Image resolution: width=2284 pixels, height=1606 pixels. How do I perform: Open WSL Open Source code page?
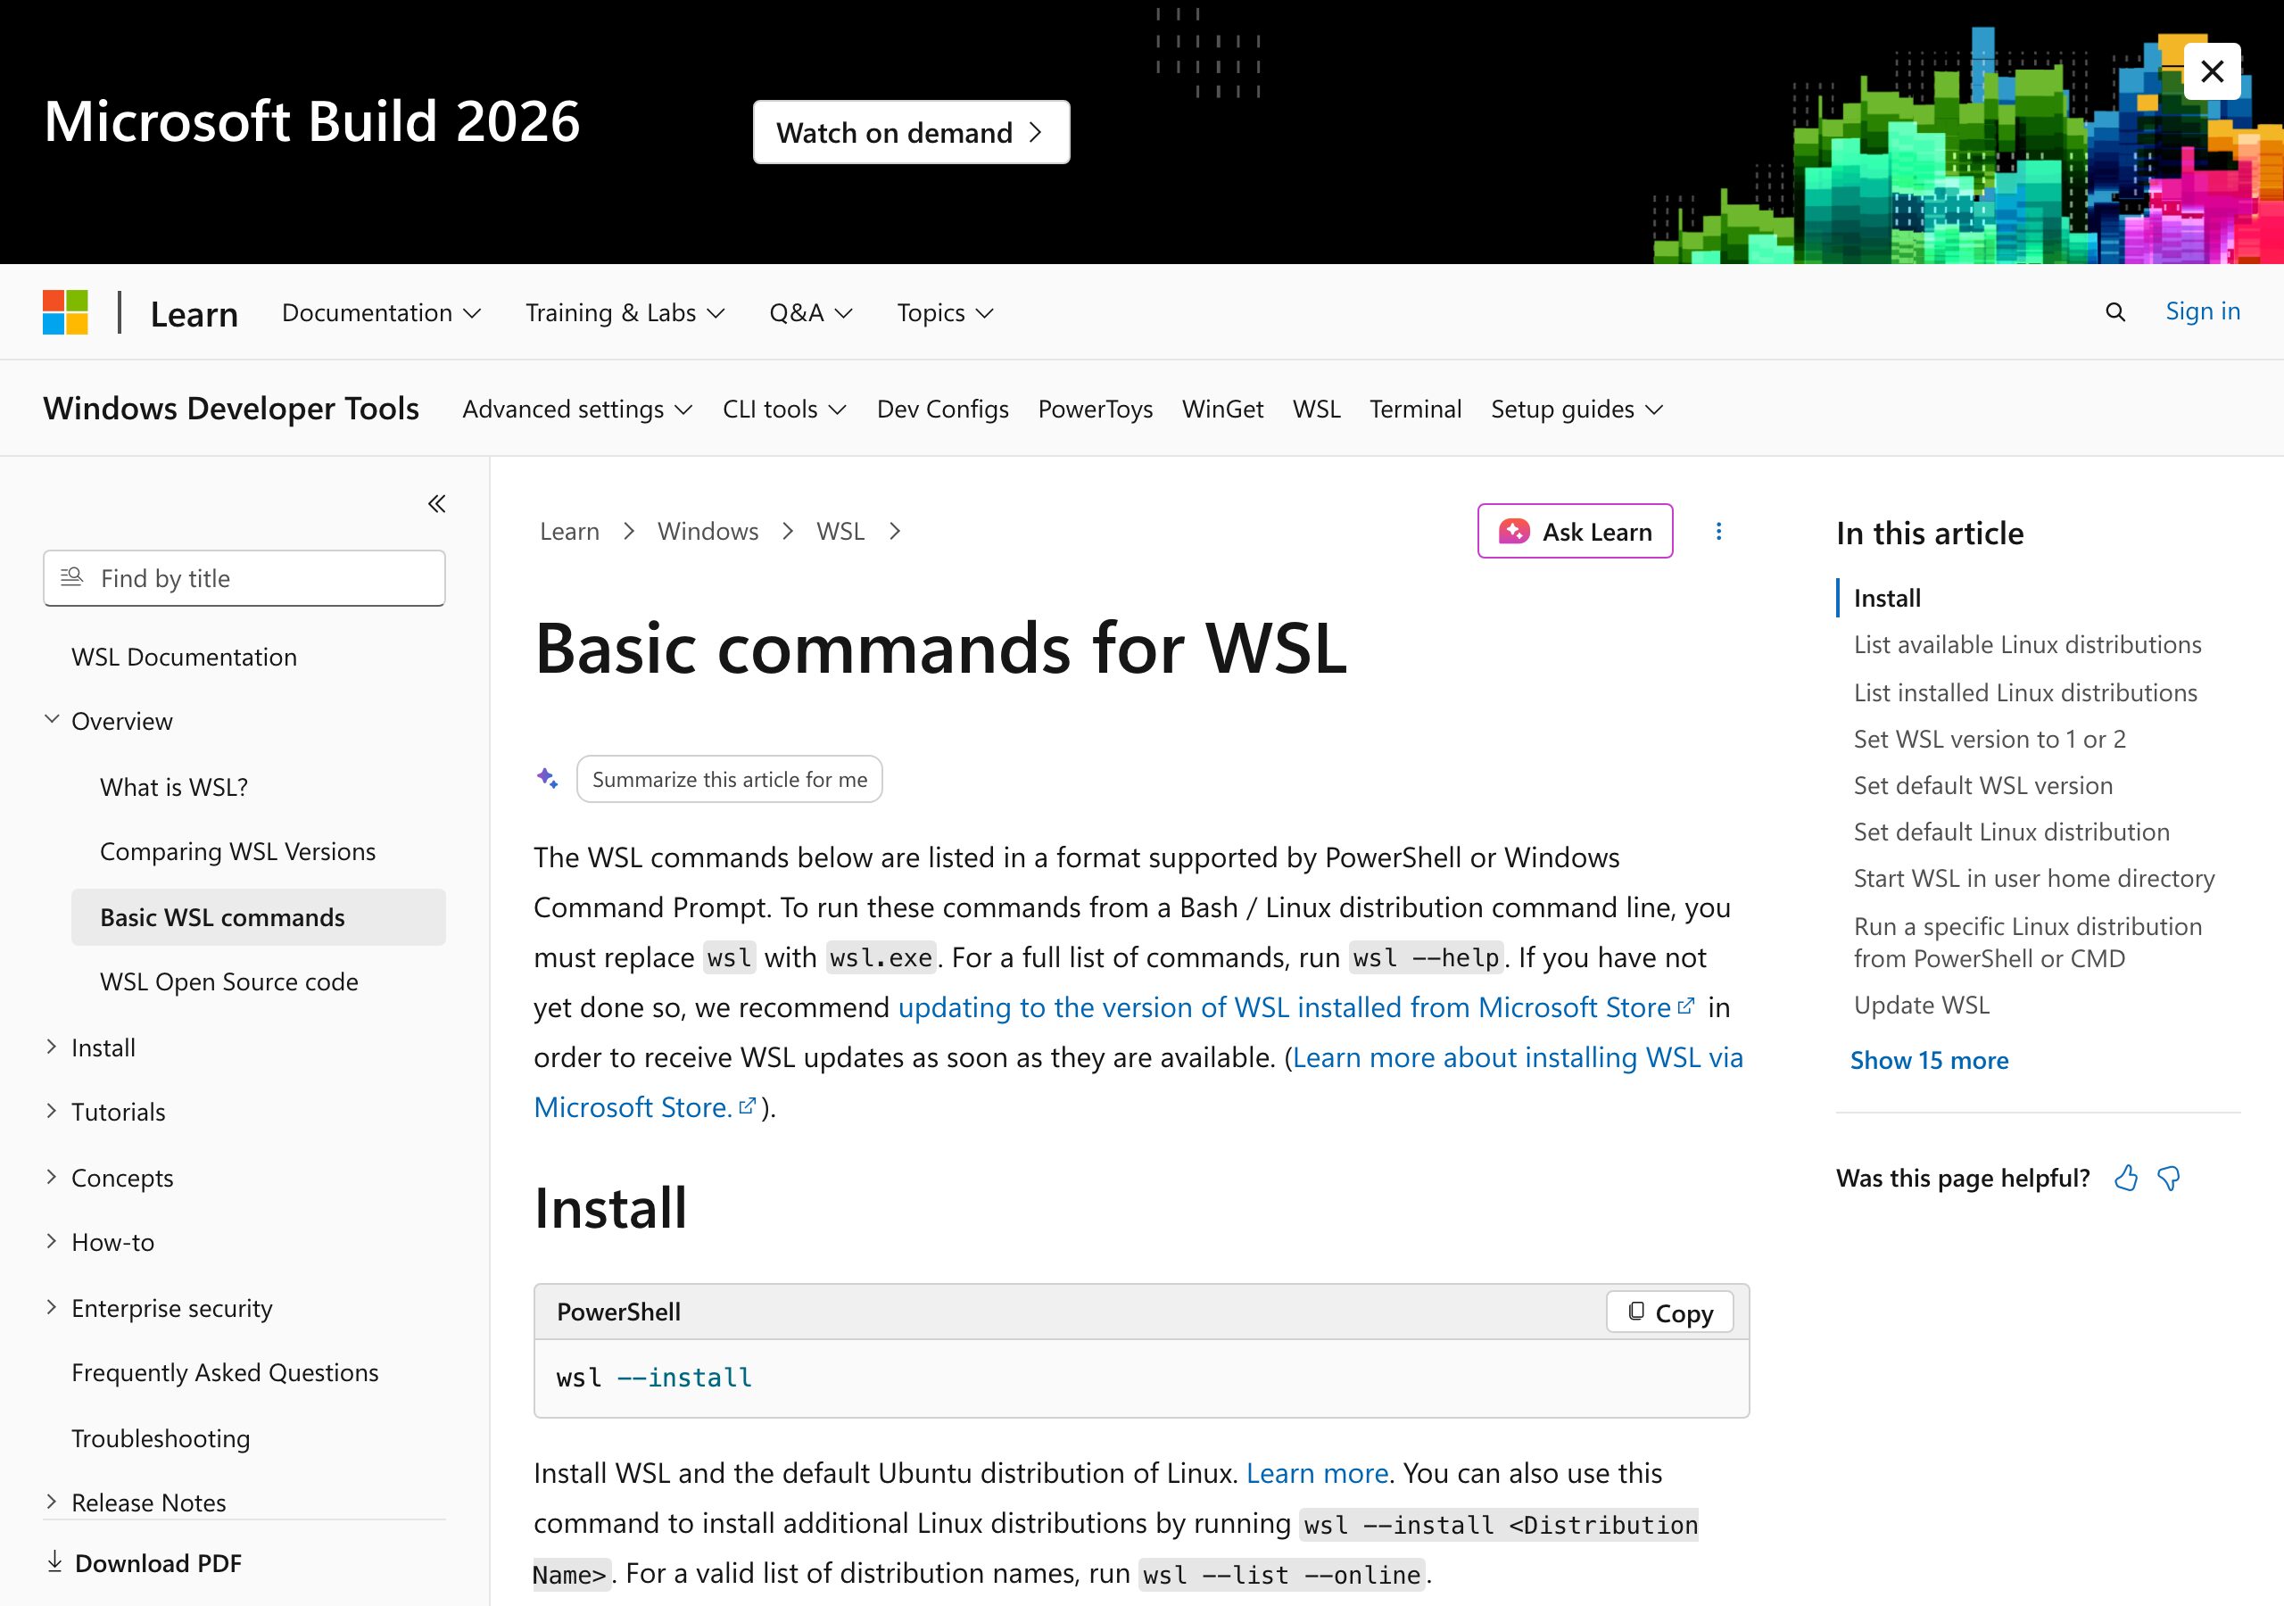click(x=228, y=982)
